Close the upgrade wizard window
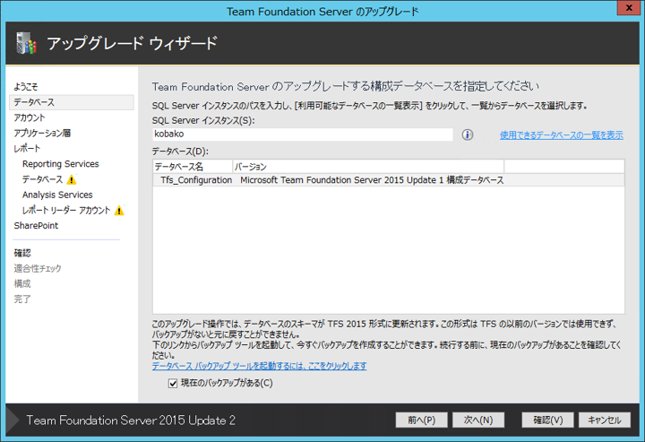 [x=629, y=8]
